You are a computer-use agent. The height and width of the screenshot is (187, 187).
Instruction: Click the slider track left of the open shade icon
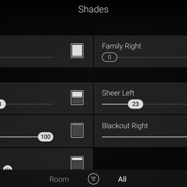26,57
